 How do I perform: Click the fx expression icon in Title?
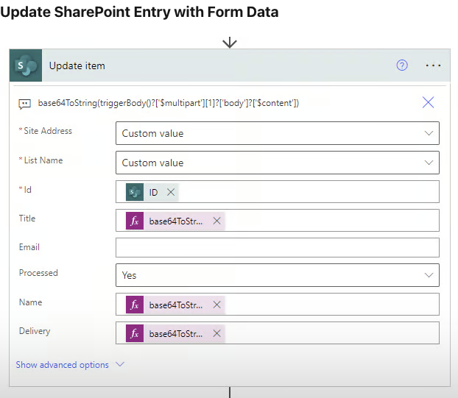[135, 221]
